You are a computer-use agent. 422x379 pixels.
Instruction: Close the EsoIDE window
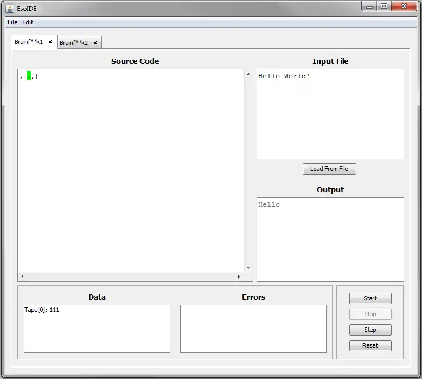pos(404,7)
